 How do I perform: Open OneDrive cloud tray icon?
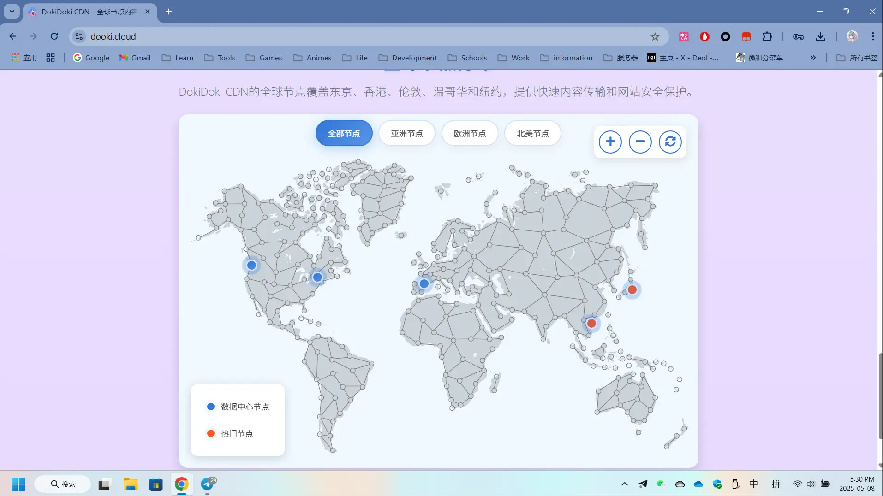(698, 484)
